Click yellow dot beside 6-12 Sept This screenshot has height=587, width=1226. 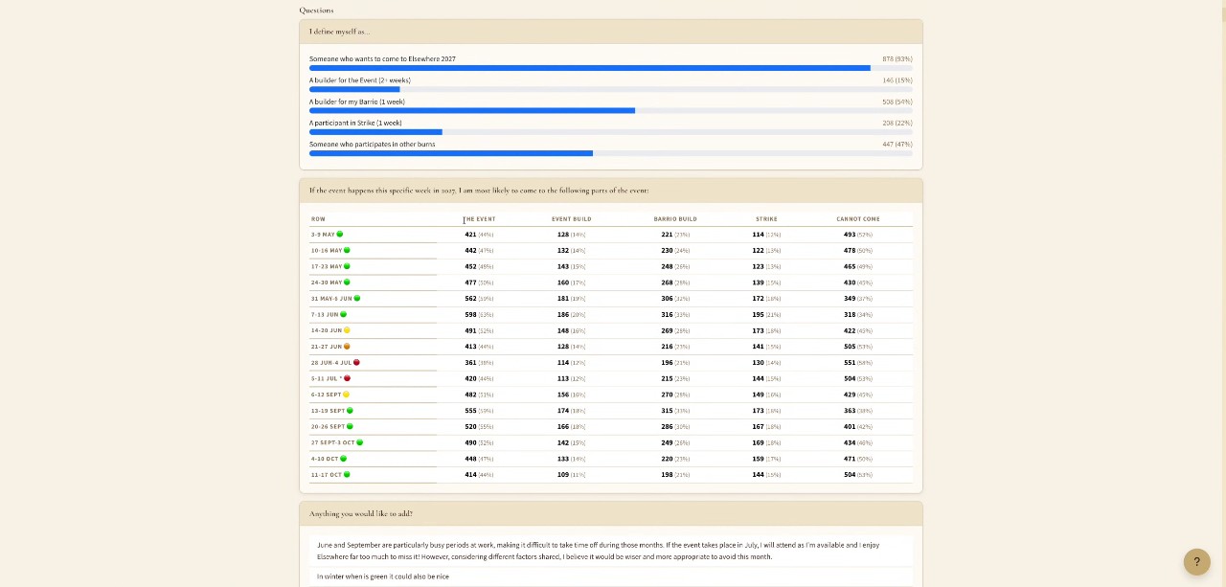[346, 395]
